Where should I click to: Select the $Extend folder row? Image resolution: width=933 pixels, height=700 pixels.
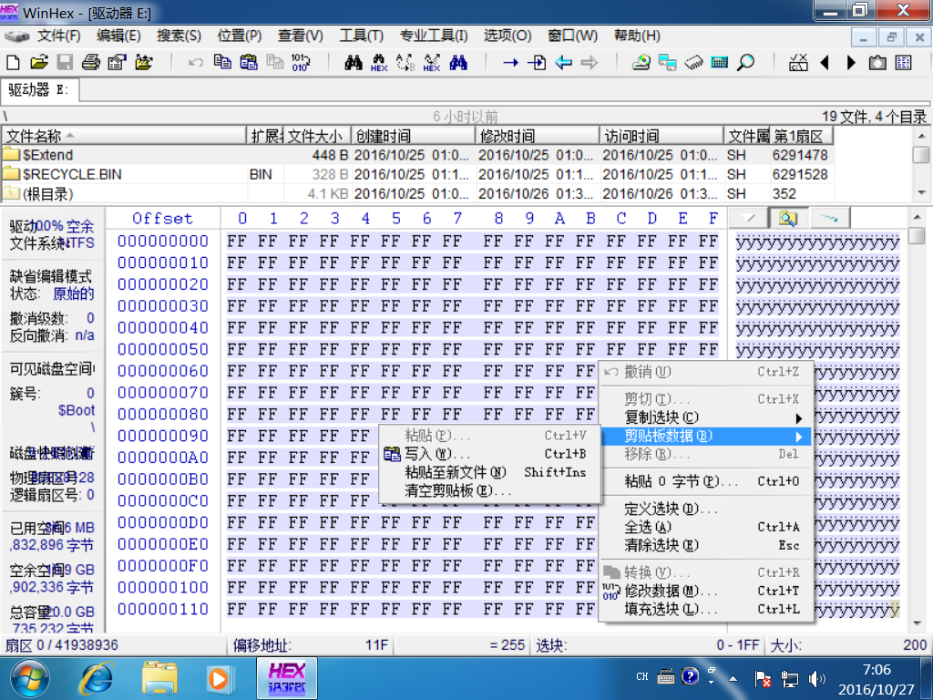(x=416, y=155)
